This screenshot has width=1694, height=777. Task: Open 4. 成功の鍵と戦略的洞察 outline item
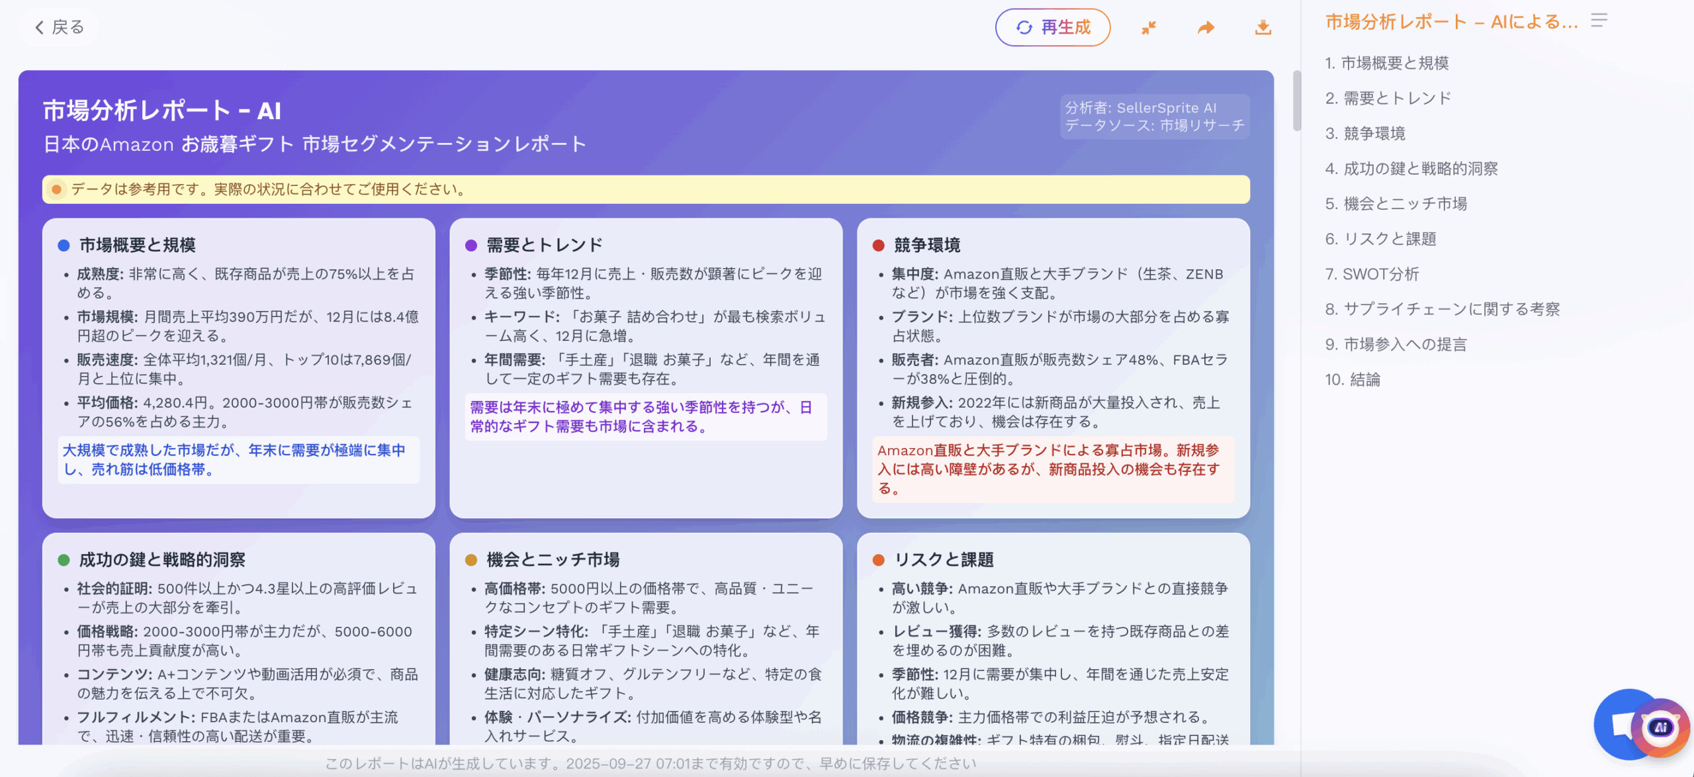1411,169
